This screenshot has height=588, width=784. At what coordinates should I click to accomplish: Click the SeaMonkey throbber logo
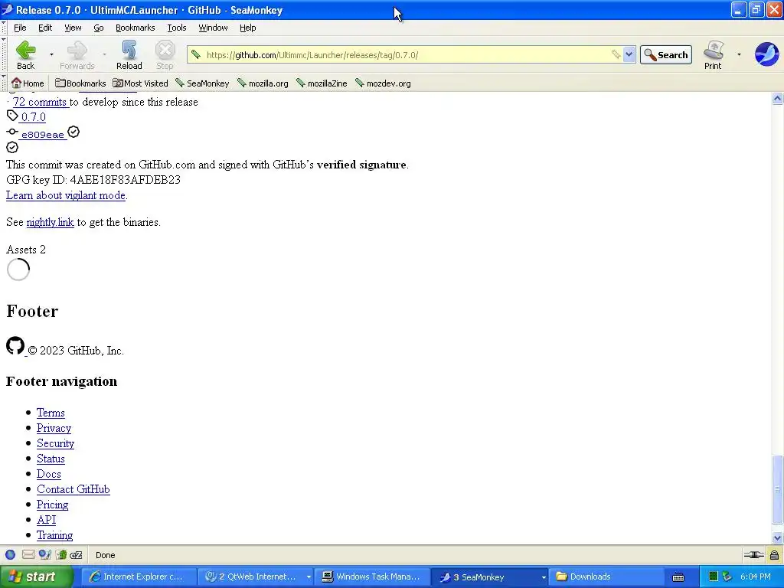pyautogui.click(x=766, y=54)
